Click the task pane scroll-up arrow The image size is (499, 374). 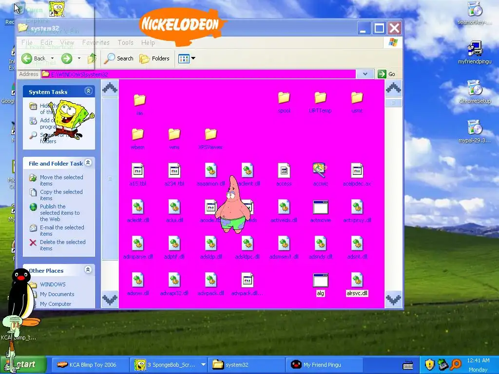[x=110, y=88]
